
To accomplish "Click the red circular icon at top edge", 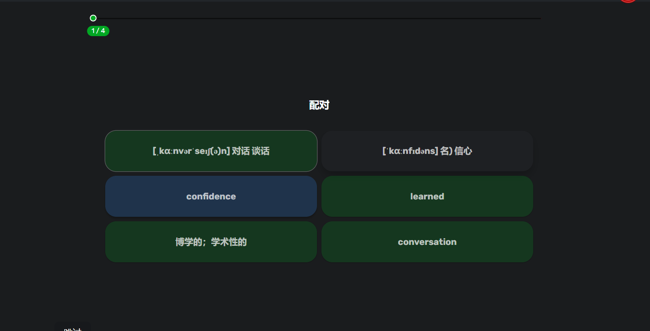I will coord(628,1).
